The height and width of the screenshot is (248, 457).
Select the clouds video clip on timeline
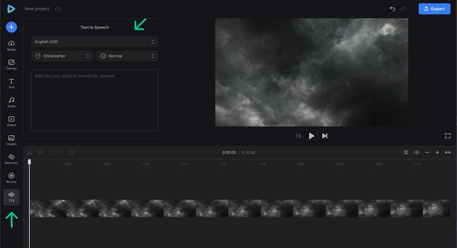pos(240,208)
